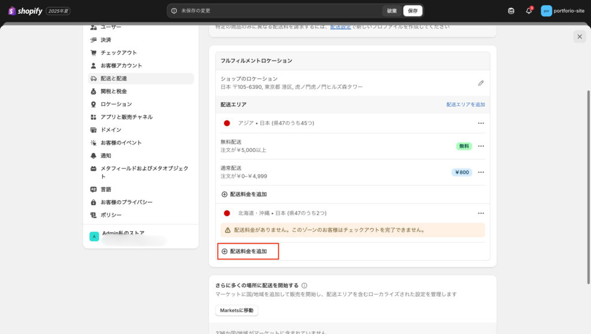The height and width of the screenshot is (334, 591).
Task: Open チェックアウト settings in the sidebar
Action: pyautogui.click(x=118, y=52)
